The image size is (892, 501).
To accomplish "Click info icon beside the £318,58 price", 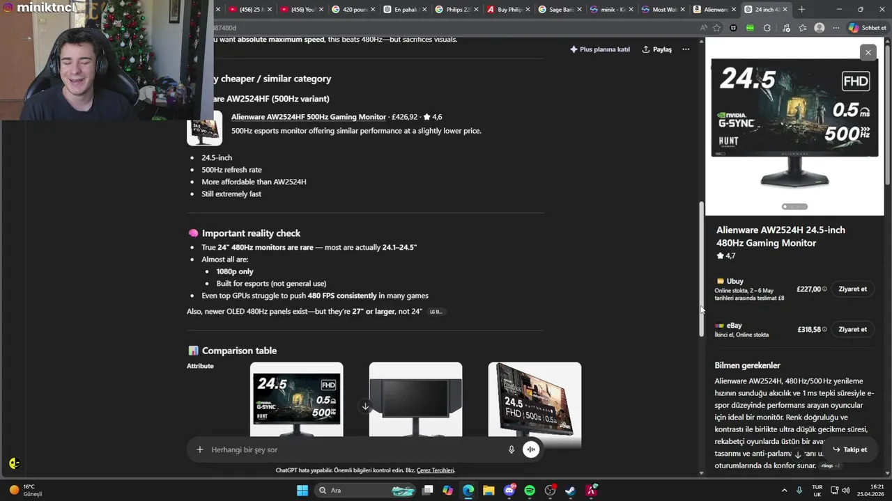I will coord(824,329).
